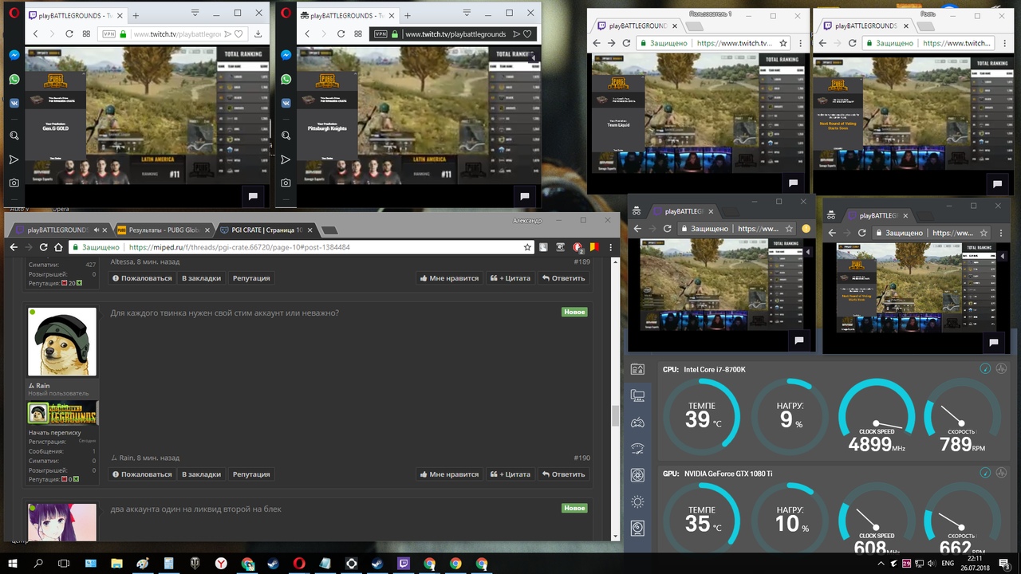Open the tab menu in the left Opera window
Image resolution: width=1021 pixels, height=574 pixels.
pos(195,13)
